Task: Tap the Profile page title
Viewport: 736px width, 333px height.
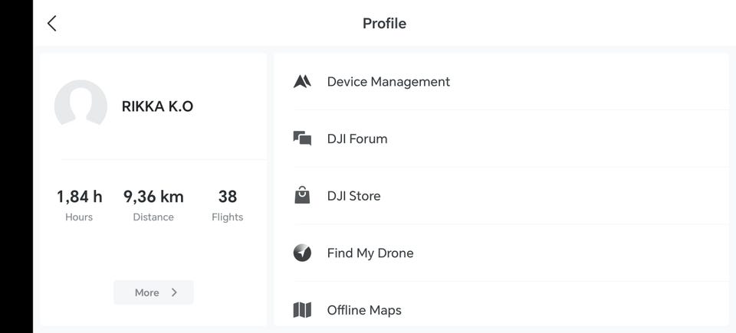Action: click(x=384, y=24)
